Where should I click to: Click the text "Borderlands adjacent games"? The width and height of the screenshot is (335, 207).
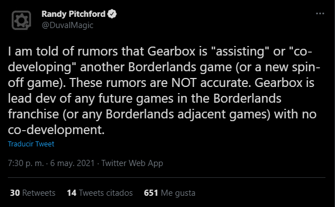(185, 114)
